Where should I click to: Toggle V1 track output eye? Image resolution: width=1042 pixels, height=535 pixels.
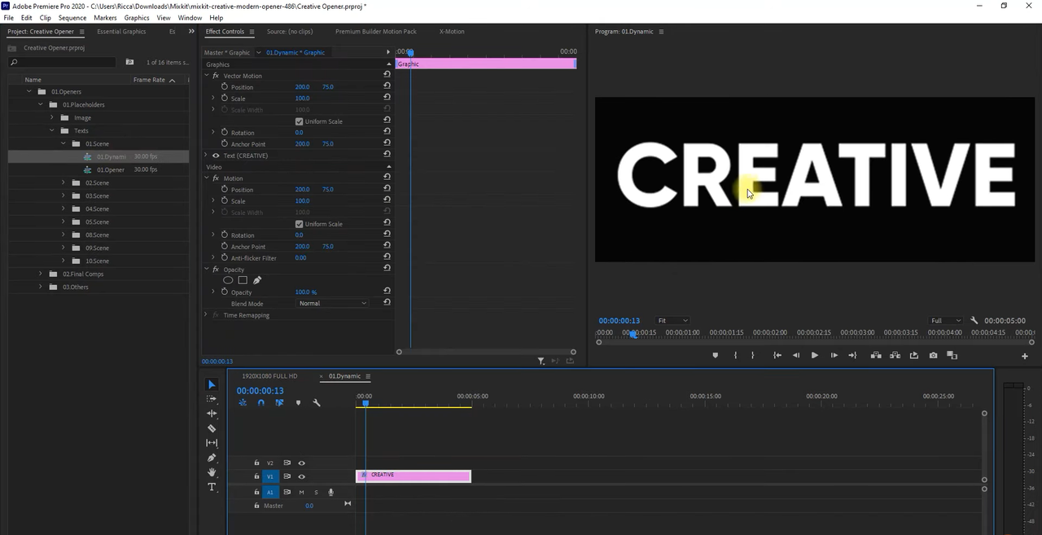click(x=301, y=476)
